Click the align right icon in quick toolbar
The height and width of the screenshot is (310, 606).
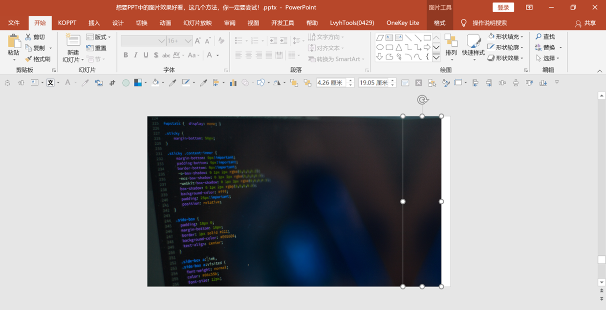click(489, 83)
